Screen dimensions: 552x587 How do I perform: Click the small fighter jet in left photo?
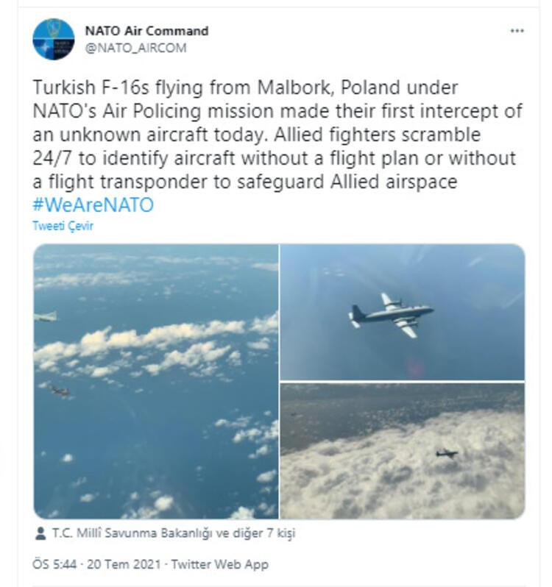[x=60, y=391]
